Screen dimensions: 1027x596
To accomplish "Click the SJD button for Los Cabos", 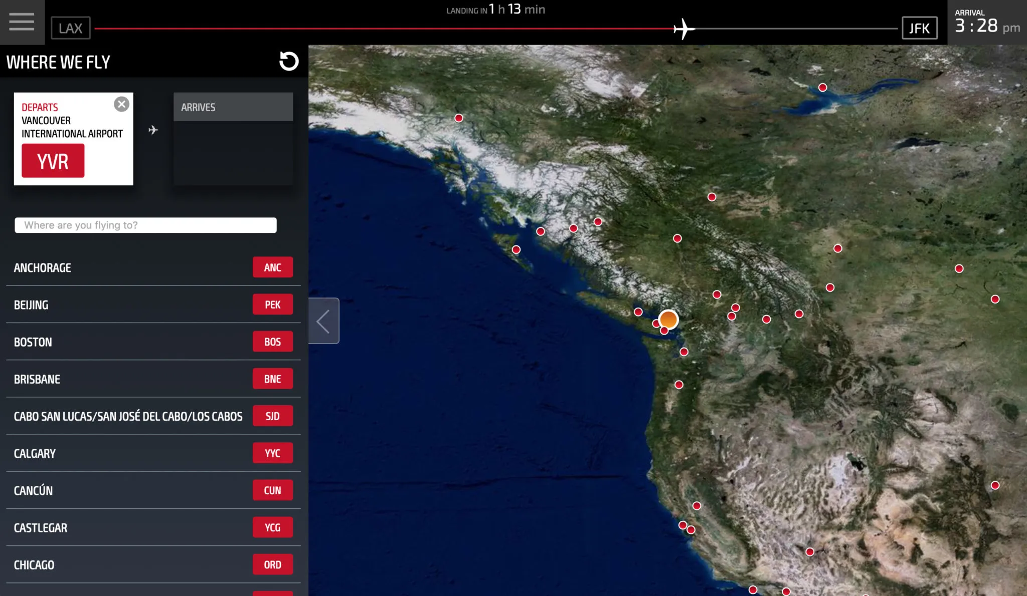I will (x=272, y=415).
